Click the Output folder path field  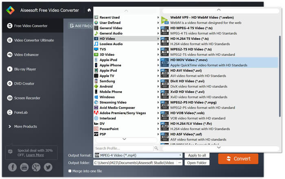pos(135,163)
